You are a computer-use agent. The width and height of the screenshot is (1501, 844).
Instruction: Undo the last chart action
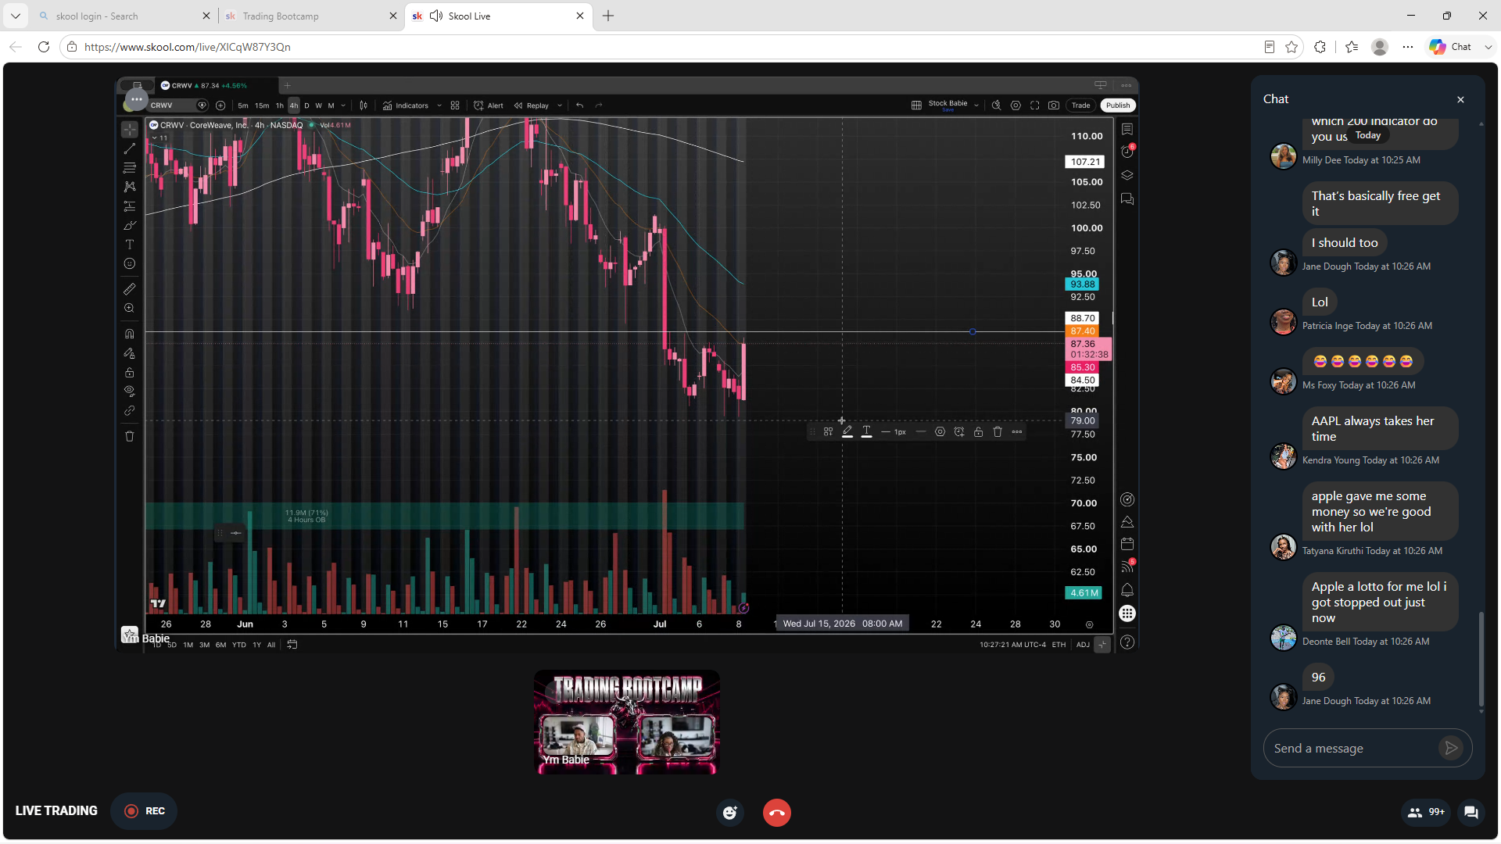click(580, 105)
